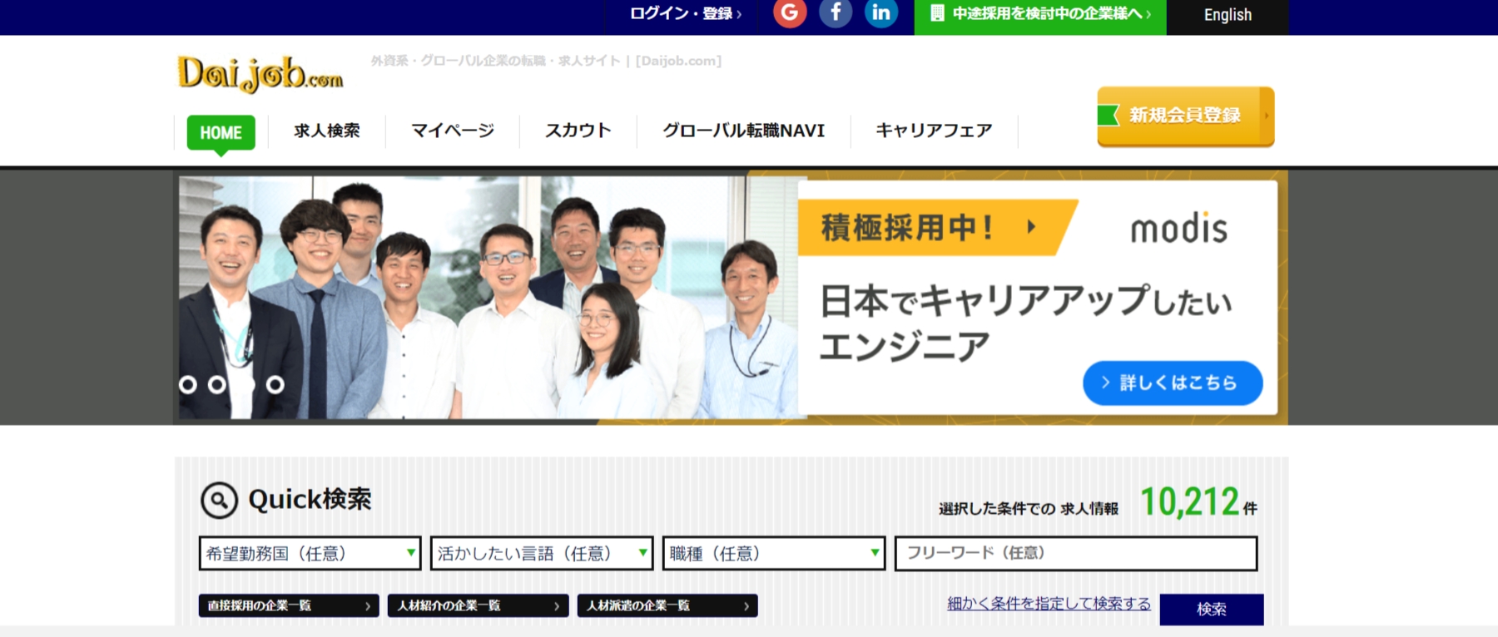Expand the 職種 dropdown

pos(773,553)
